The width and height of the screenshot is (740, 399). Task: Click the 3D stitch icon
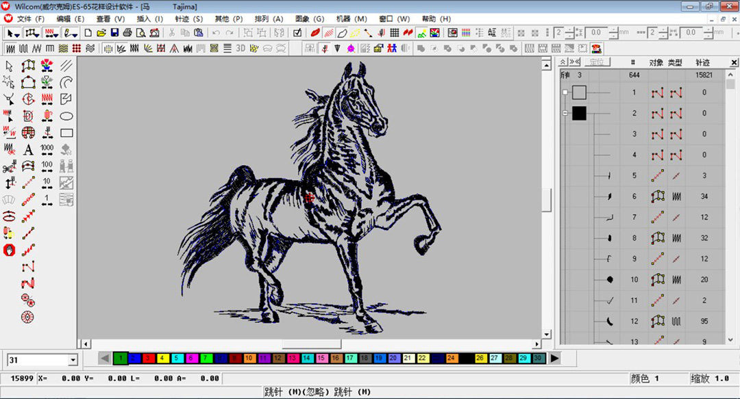[241, 48]
